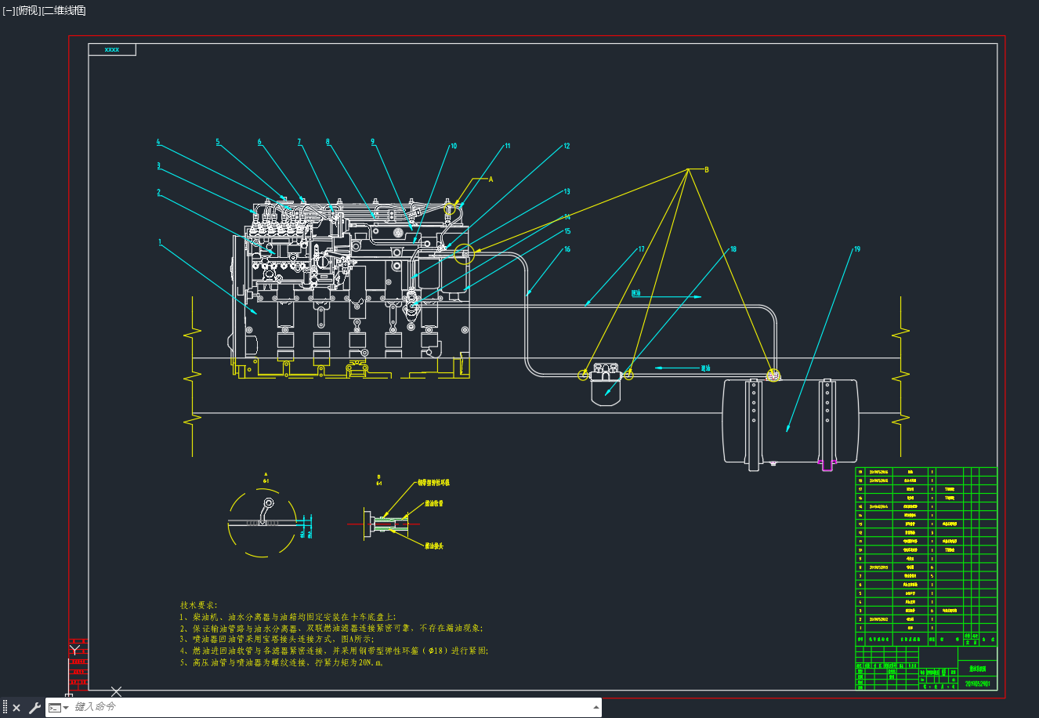Screen dimensions: 1039x718
Task: Select the xxxx label box
Action: pos(112,49)
